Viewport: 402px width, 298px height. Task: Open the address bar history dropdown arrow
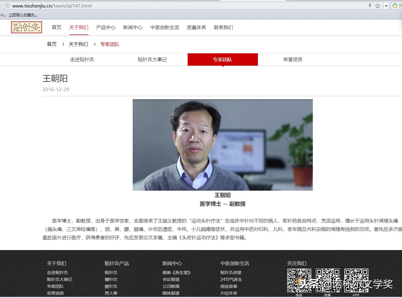click(x=386, y=5)
